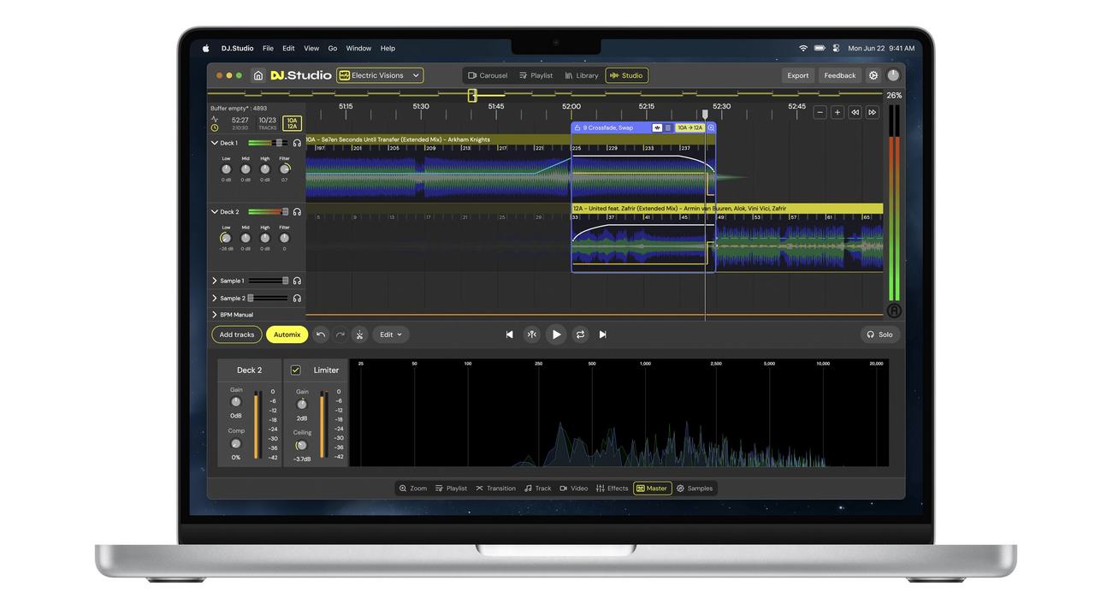Click the yellow Automix button

pyautogui.click(x=287, y=335)
